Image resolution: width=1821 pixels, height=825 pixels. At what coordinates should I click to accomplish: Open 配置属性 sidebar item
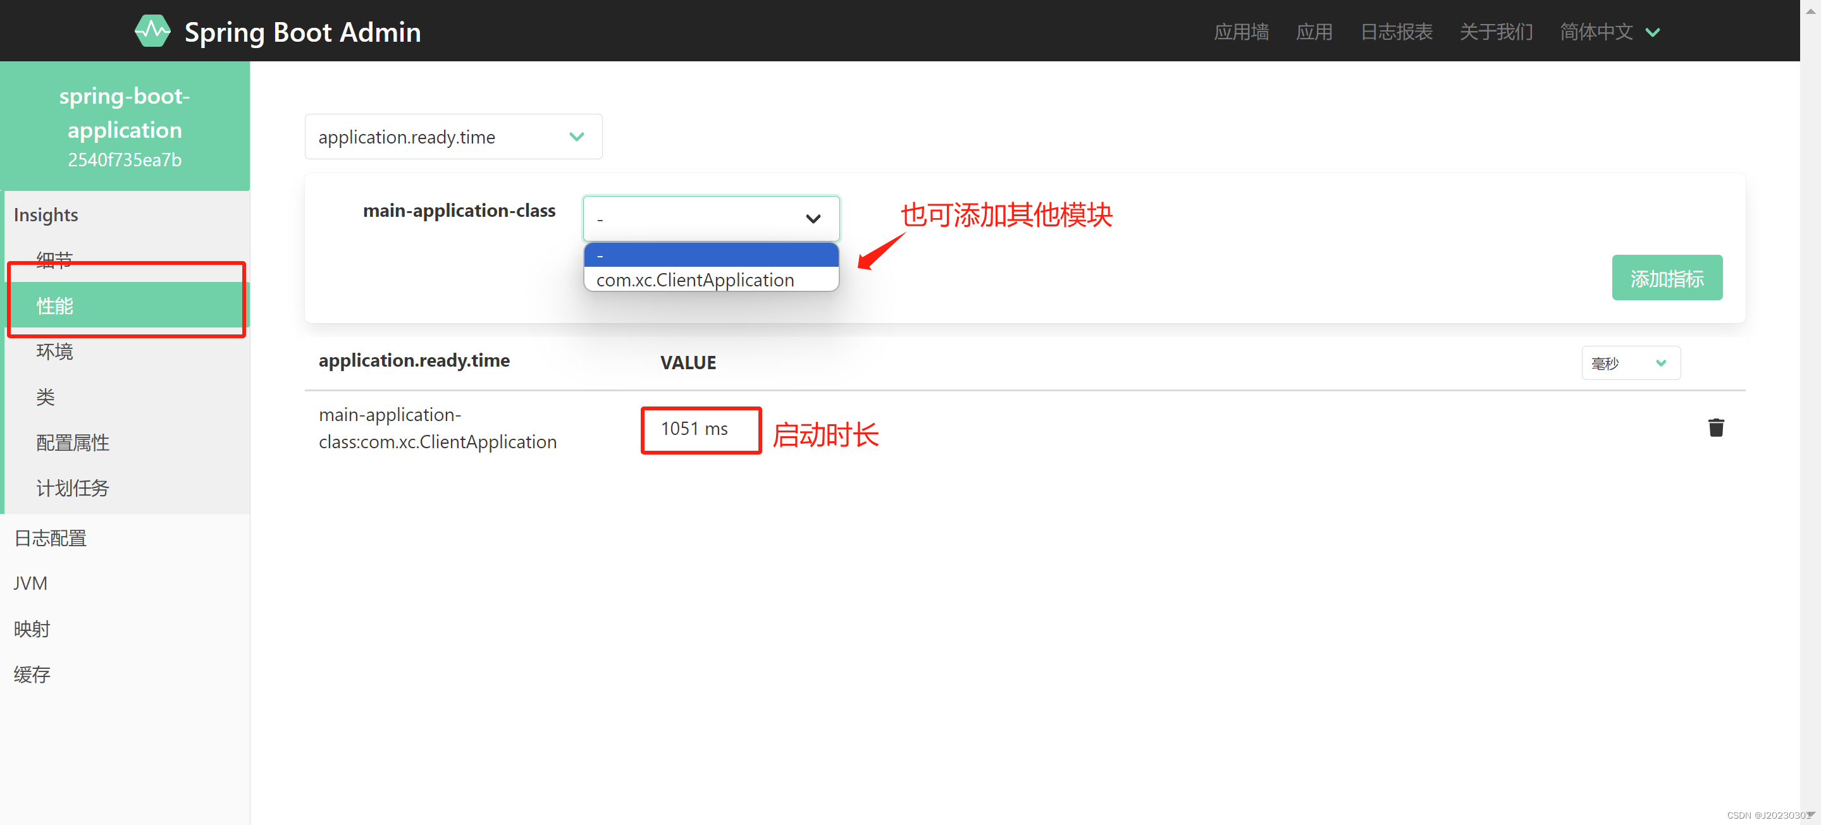click(73, 443)
